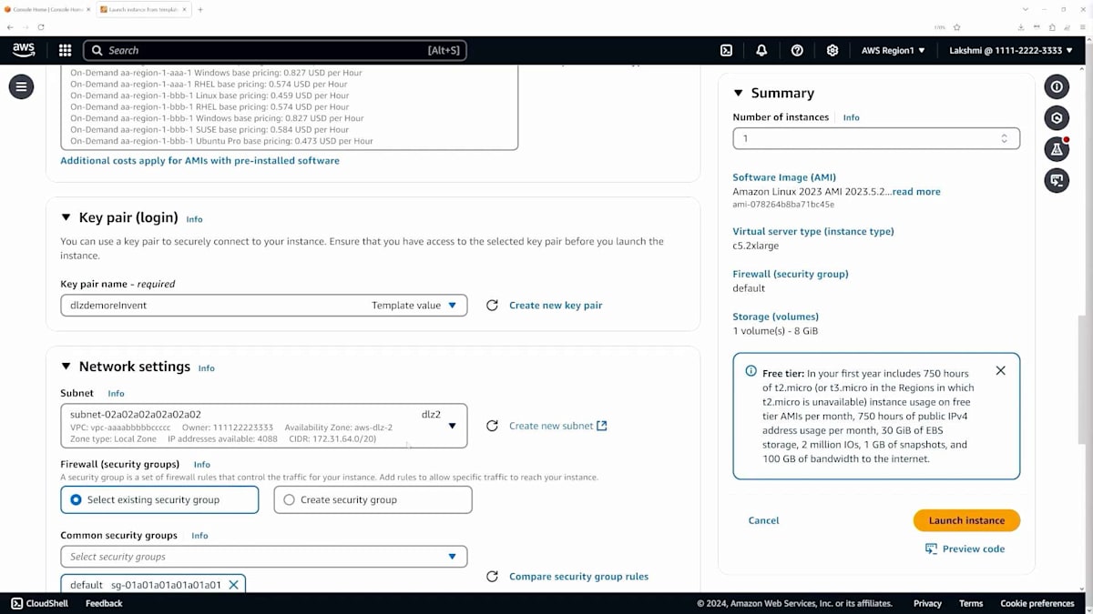Click the info panel icon on right rail
The height and width of the screenshot is (614, 1093).
pos(1057,87)
